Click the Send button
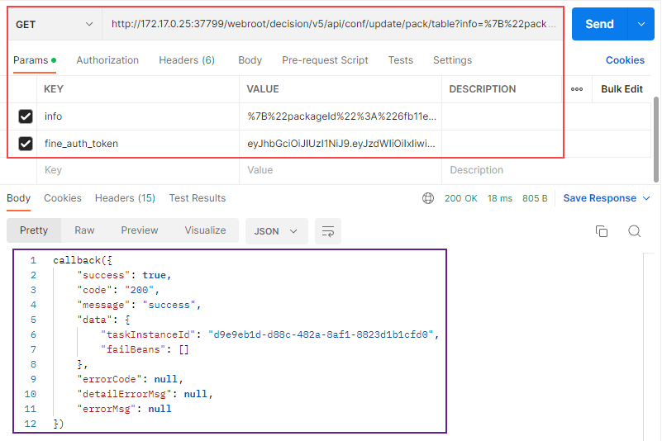 pyautogui.click(x=599, y=25)
